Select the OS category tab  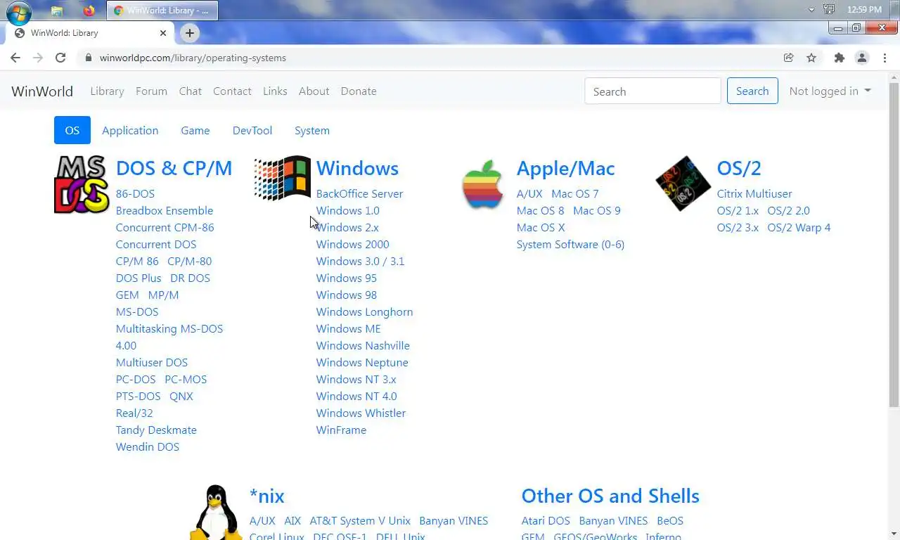click(72, 130)
